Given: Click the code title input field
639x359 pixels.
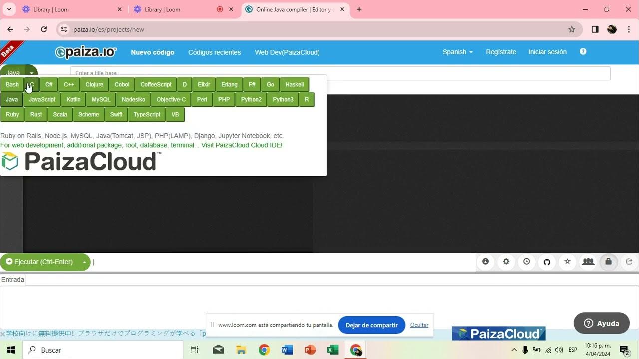Looking at the screenshot, I should click(340, 73).
